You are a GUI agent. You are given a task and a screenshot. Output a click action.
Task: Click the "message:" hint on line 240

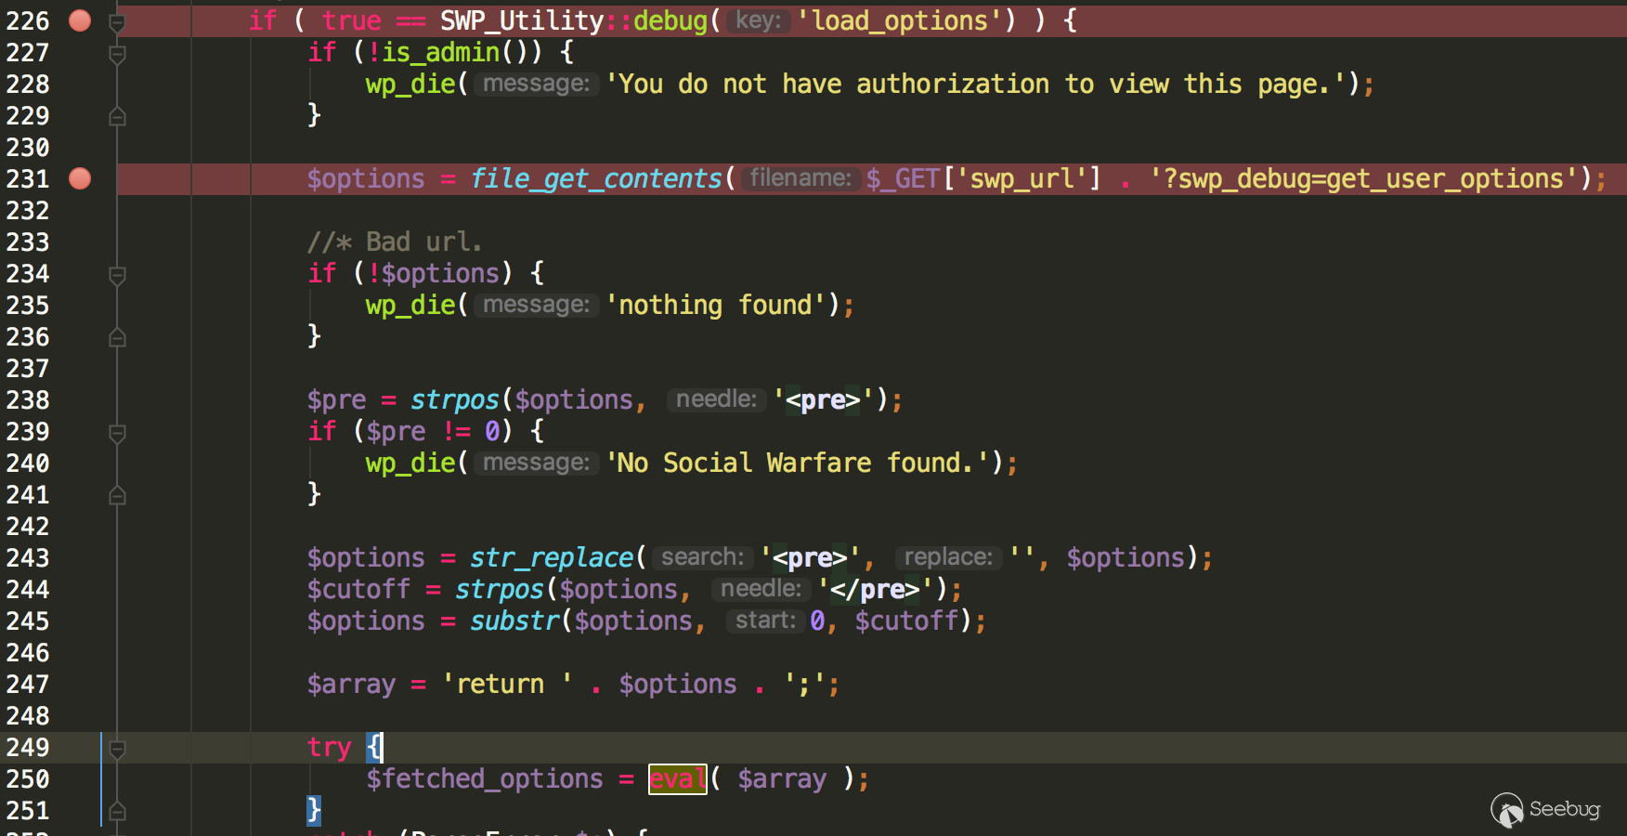click(x=536, y=463)
